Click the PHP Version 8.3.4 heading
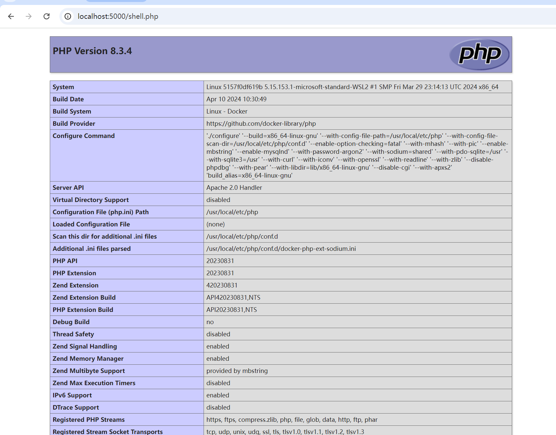This screenshot has width=556, height=435. click(92, 51)
